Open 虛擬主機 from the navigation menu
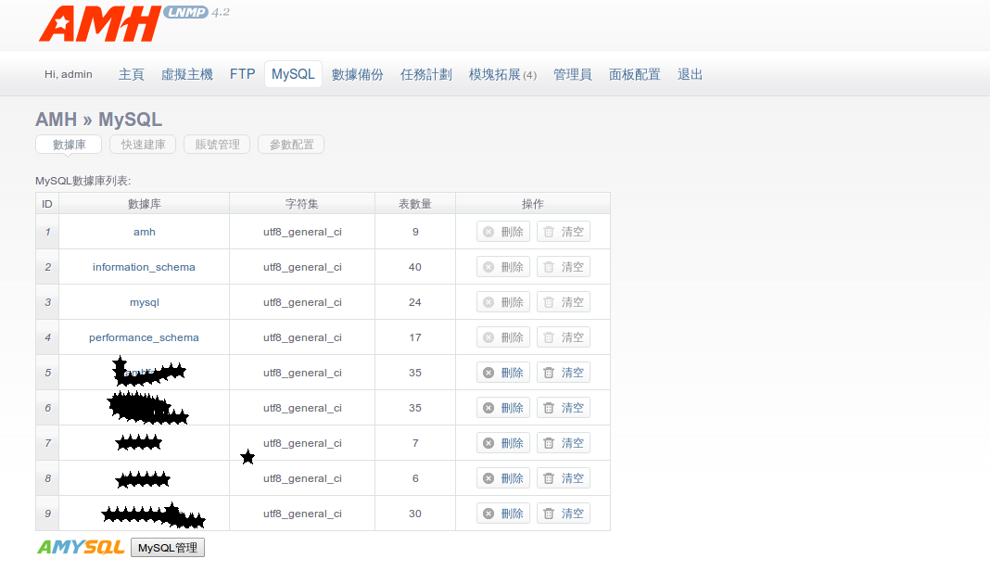The width and height of the screenshot is (990, 584). click(x=187, y=74)
